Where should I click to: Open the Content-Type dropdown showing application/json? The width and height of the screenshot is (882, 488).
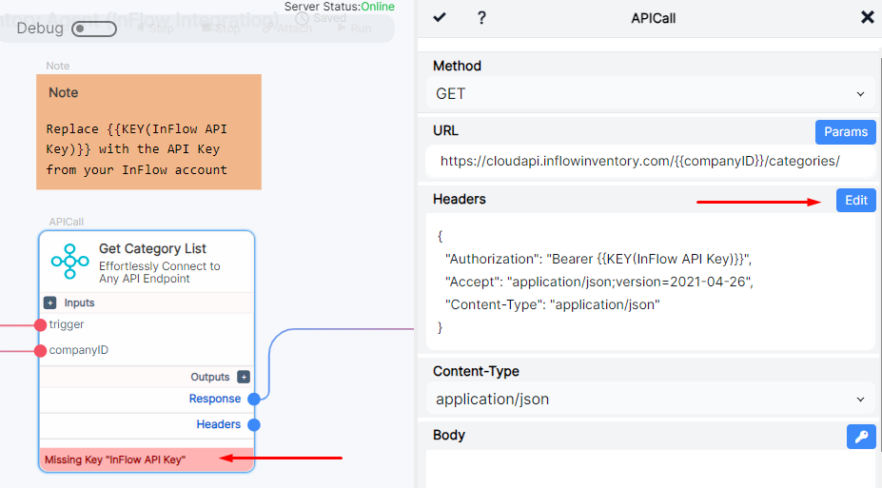[x=651, y=400]
